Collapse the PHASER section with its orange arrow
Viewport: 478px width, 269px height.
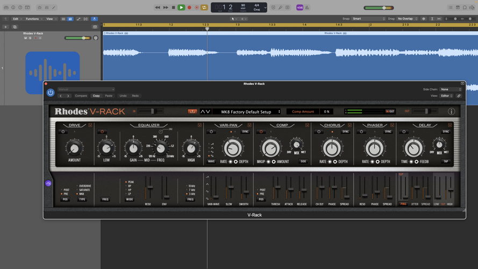393,125
